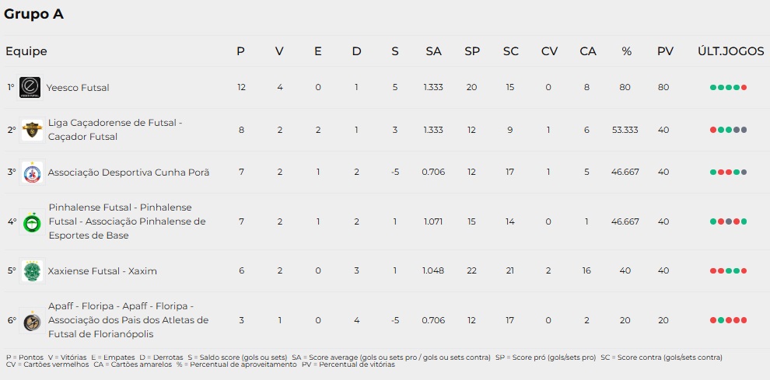
Task: Click the Grupo A heading
Action: (34, 15)
